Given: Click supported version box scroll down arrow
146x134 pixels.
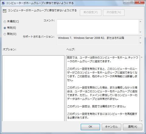Looking at the screenshot, I should (141, 43).
